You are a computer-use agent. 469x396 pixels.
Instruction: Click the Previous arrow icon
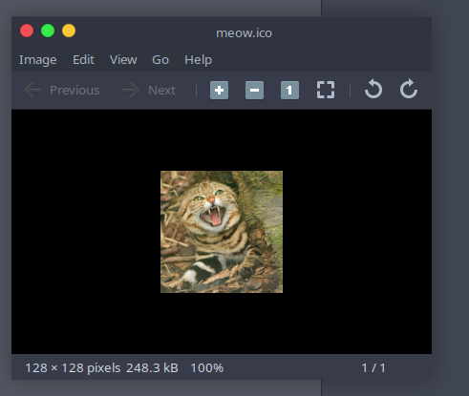point(32,91)
